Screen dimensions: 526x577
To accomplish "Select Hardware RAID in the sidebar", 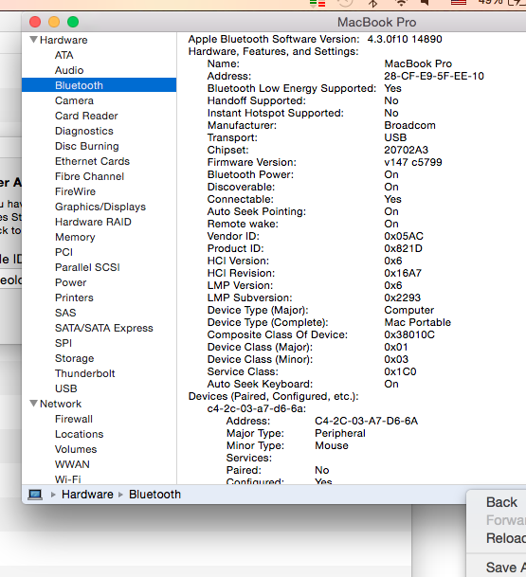I will [x=93, y=222].
